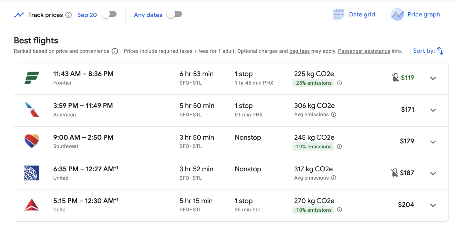Image resolution: width=459 pixels, height=227 pixels.
Task: Click info icon beside -19% emissions
Action: click(x=339, y=146)
